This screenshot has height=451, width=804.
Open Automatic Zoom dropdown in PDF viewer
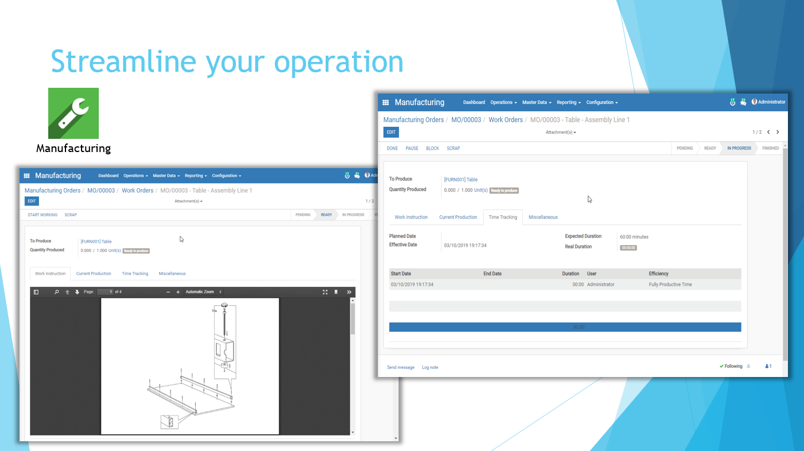pyautogui.click(x=203, y=292)
